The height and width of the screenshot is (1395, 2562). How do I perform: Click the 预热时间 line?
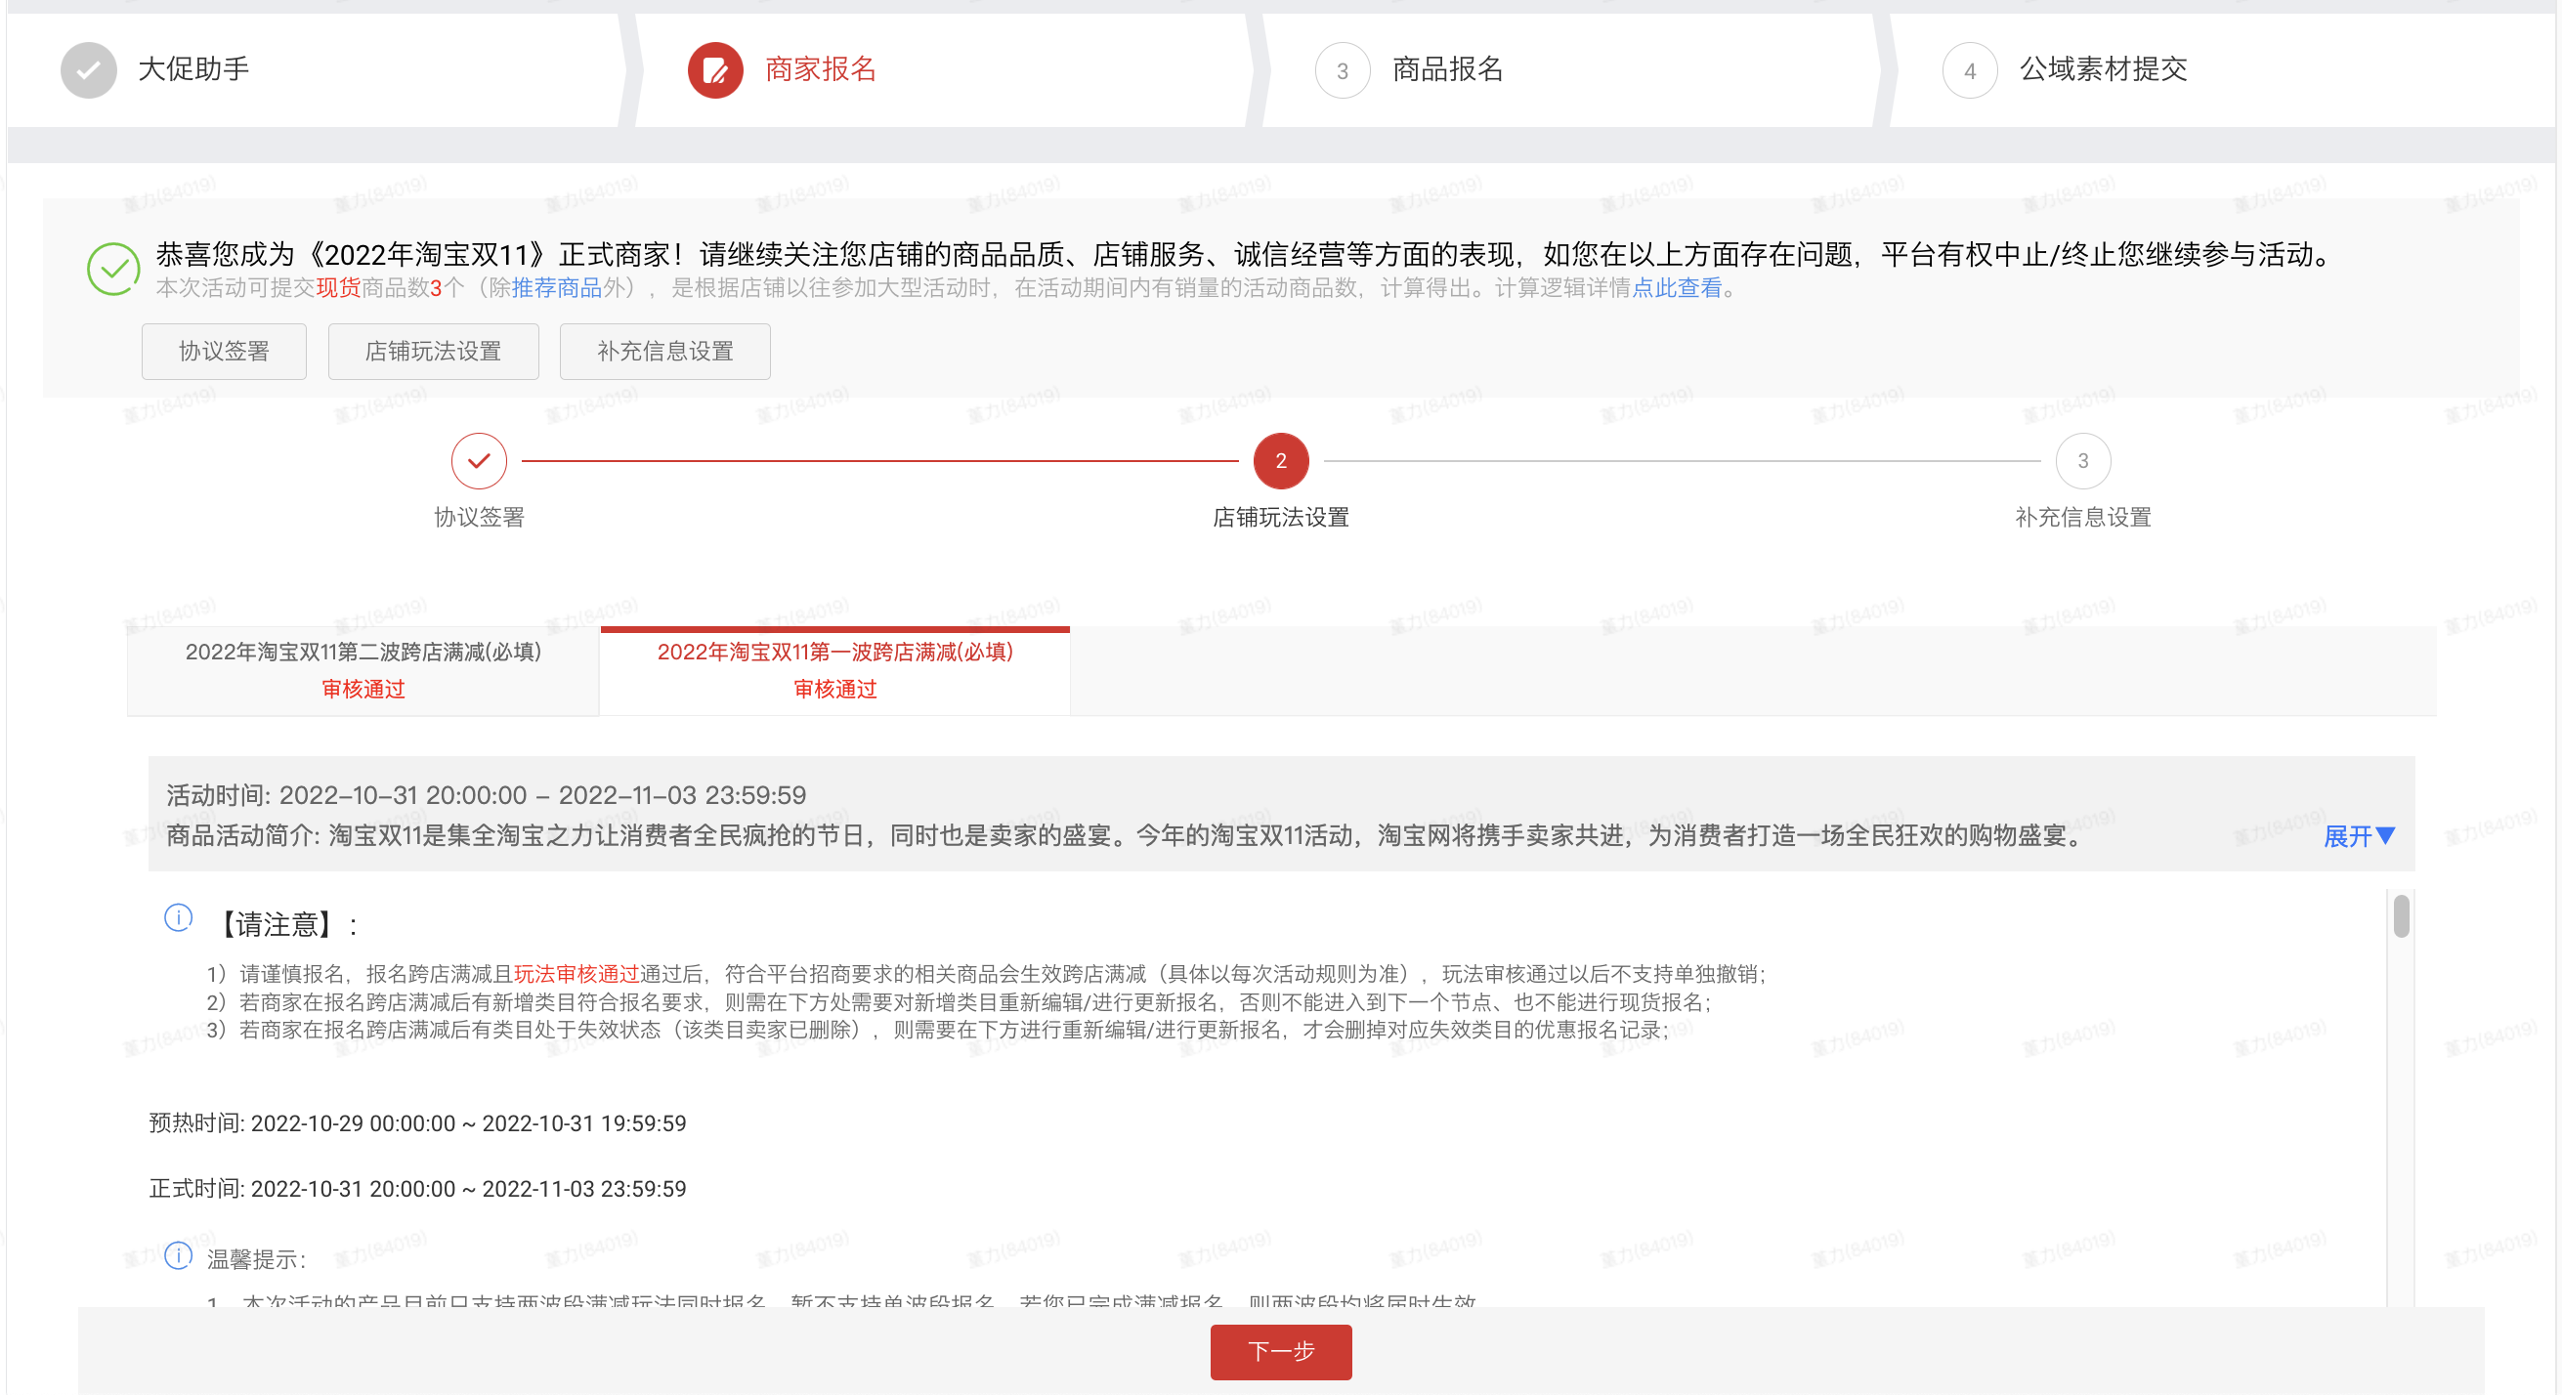coord(418,1123)
